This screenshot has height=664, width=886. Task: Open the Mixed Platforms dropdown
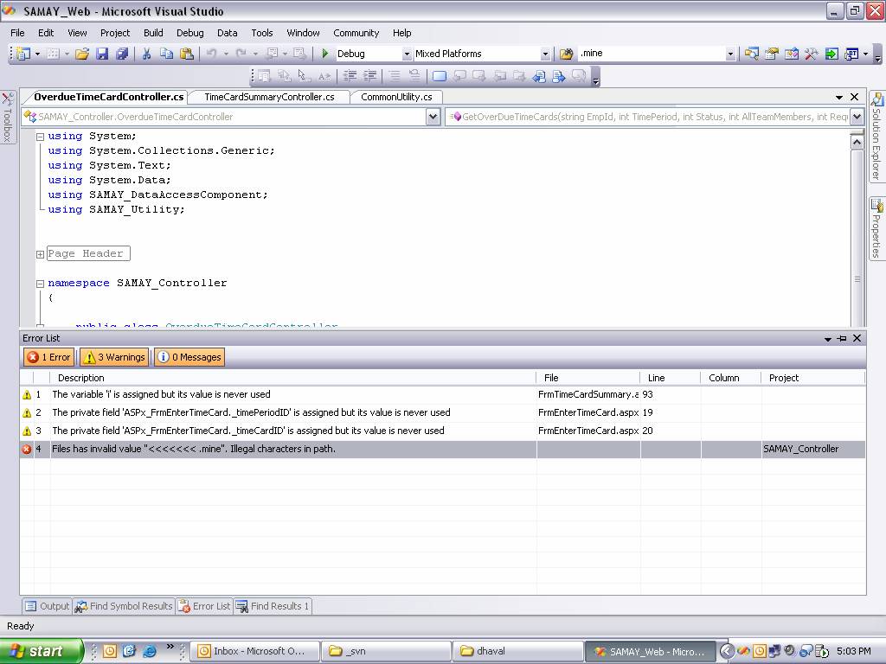545,54
